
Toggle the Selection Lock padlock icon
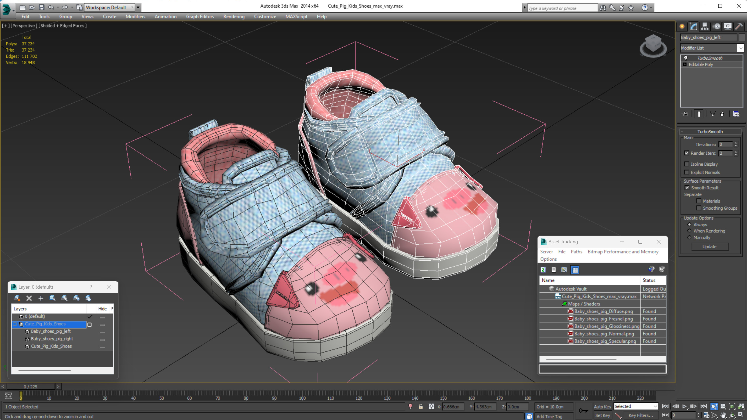[x=420, y=406]
